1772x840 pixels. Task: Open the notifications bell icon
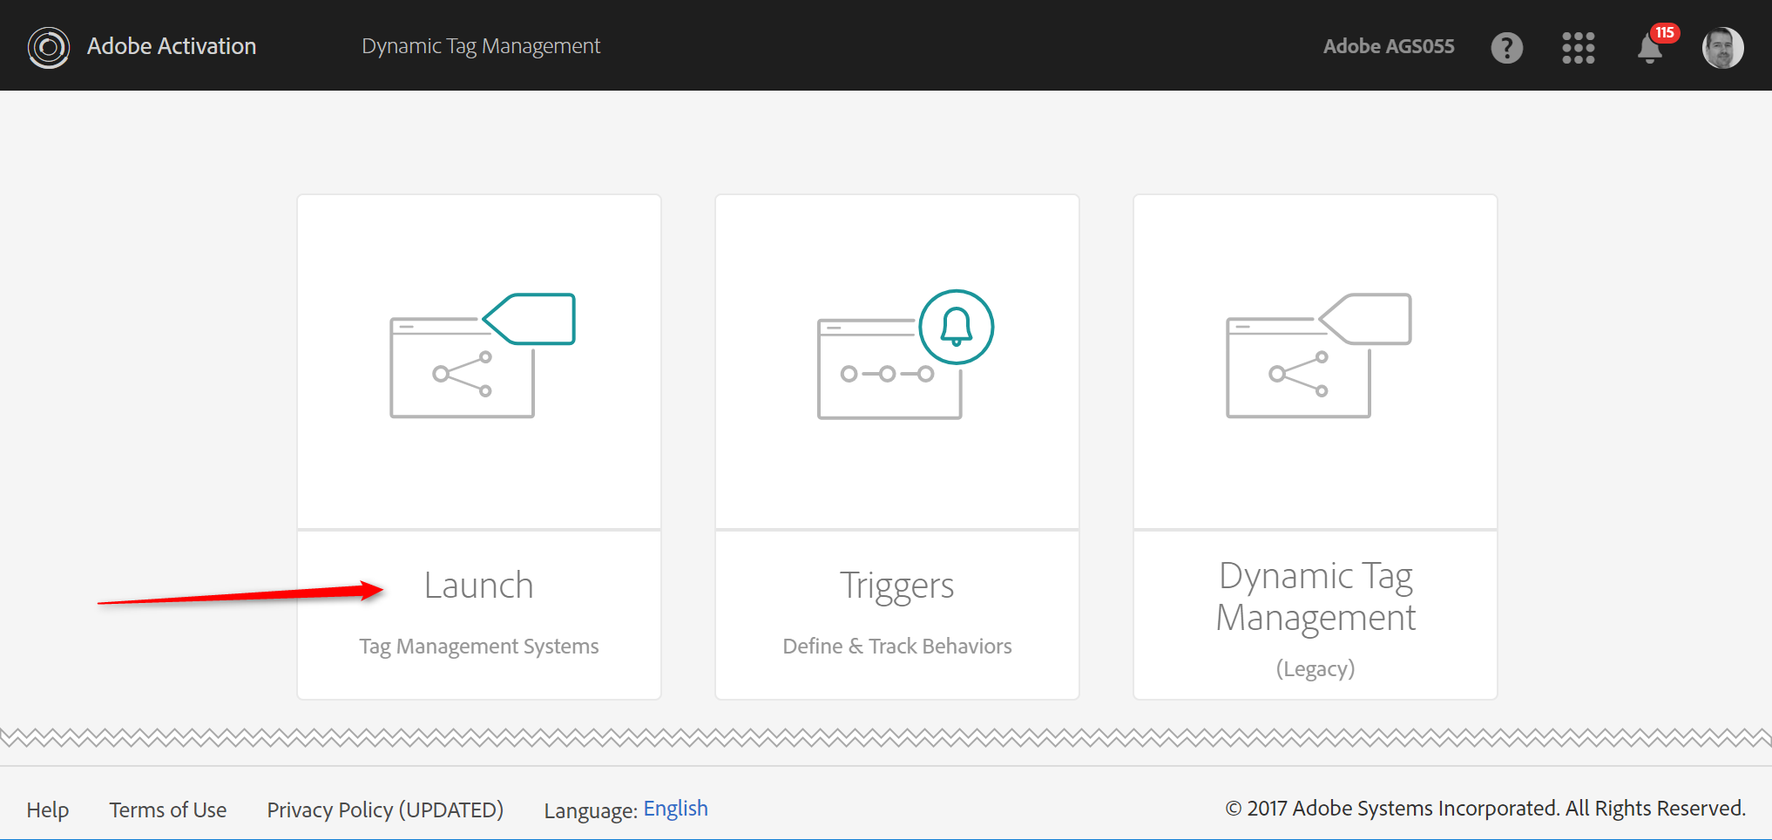pyautogui.click(x=1649, y=49)
